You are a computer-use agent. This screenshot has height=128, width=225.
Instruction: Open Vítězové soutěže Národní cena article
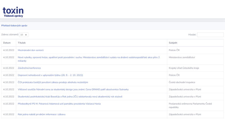[x=73, y=89]
